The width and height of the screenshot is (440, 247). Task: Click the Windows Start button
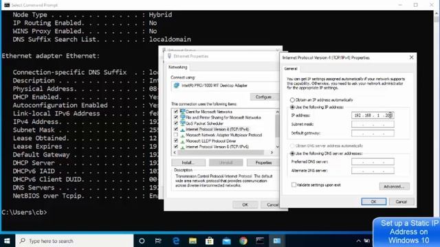[x=7, y=241]
